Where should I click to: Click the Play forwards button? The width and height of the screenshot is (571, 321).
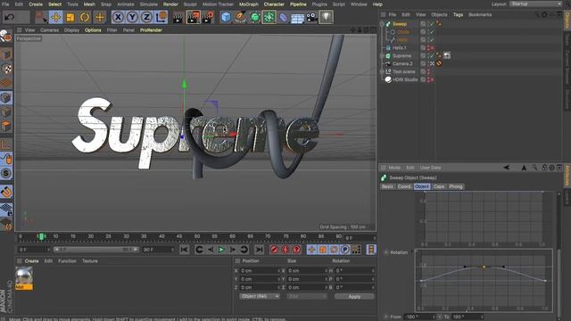pos(221,250)
